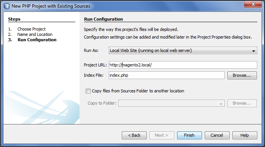
Task: Click the Run Configuration heading
Action: tap(103, 19)
